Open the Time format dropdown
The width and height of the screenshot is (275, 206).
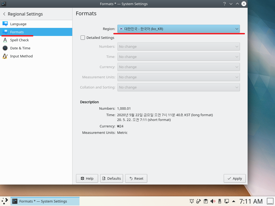pyautogui.click(x=179, y=57)
